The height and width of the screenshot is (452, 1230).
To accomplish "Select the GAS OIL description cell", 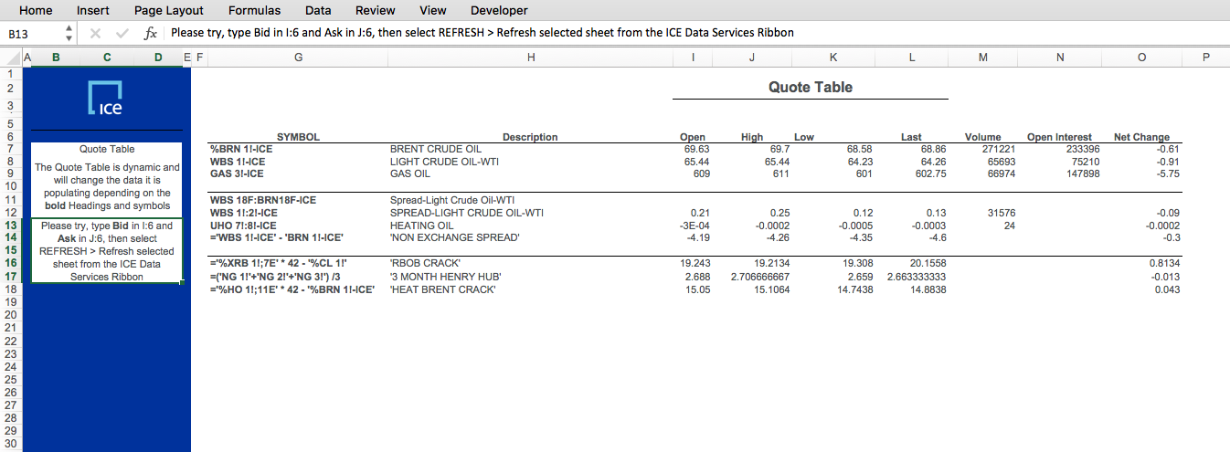I will coord(409,173).
